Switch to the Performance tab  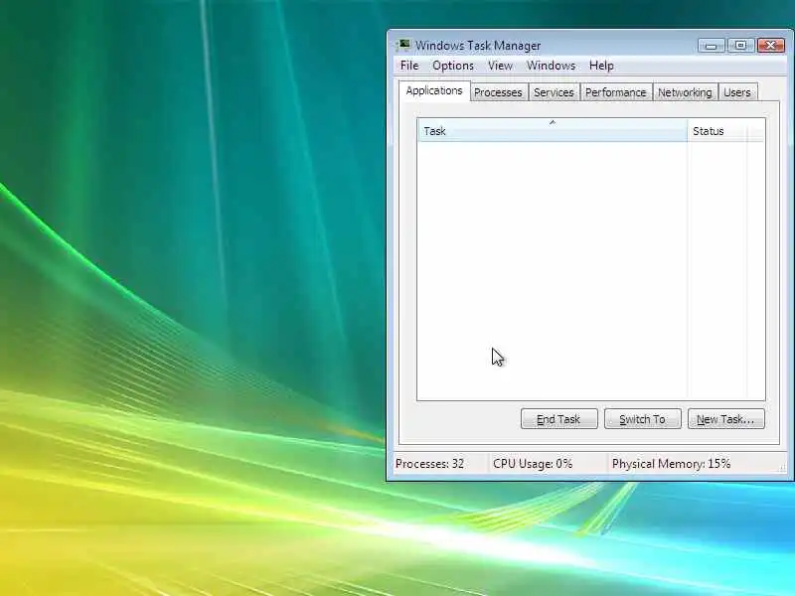tap(615, 92)
